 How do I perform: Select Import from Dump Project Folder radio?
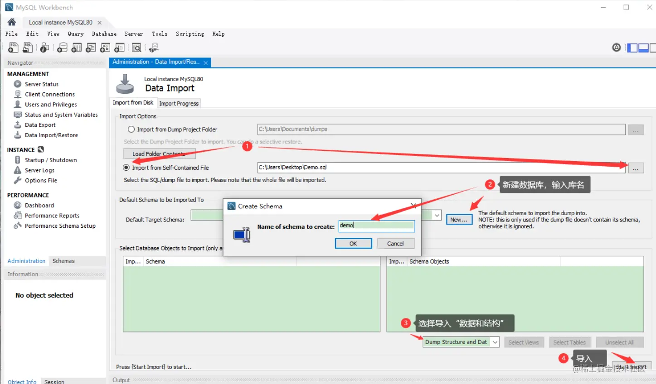(131, 129)
